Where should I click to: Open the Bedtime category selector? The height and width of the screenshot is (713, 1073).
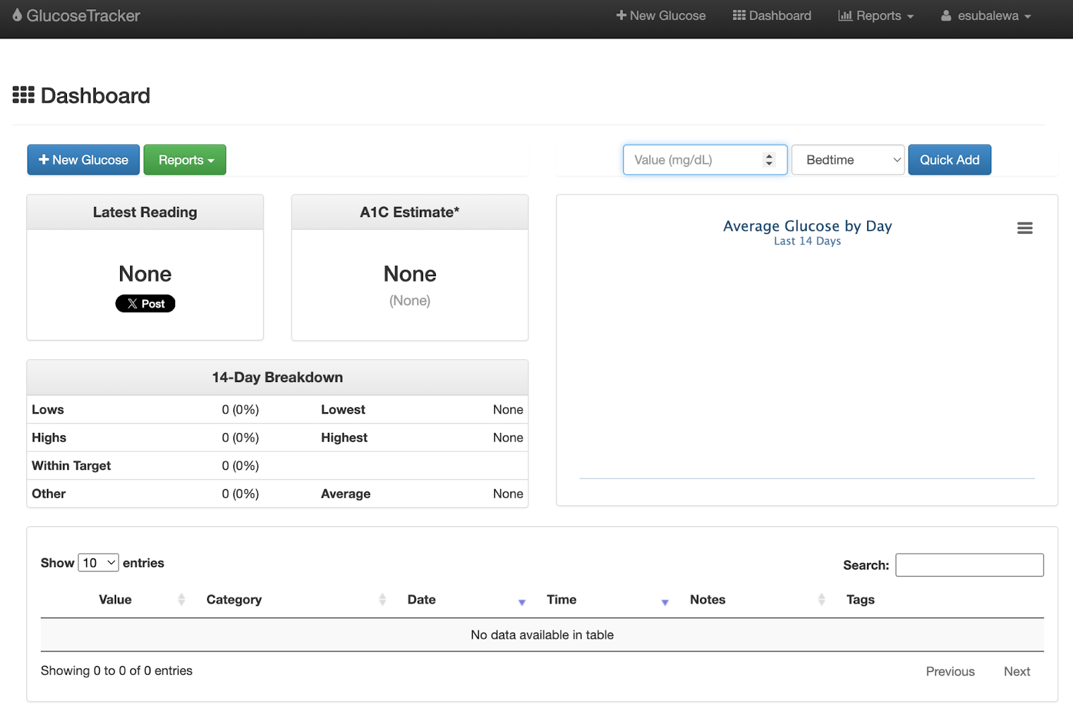[x=848, y=160]
